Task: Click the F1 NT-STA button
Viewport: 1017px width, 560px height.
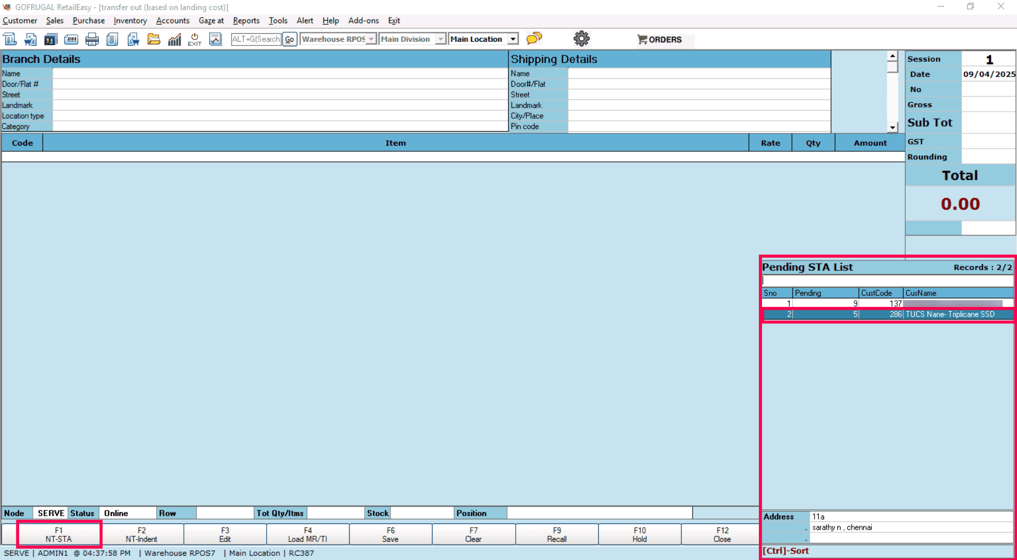Action: tap(59, 535)
